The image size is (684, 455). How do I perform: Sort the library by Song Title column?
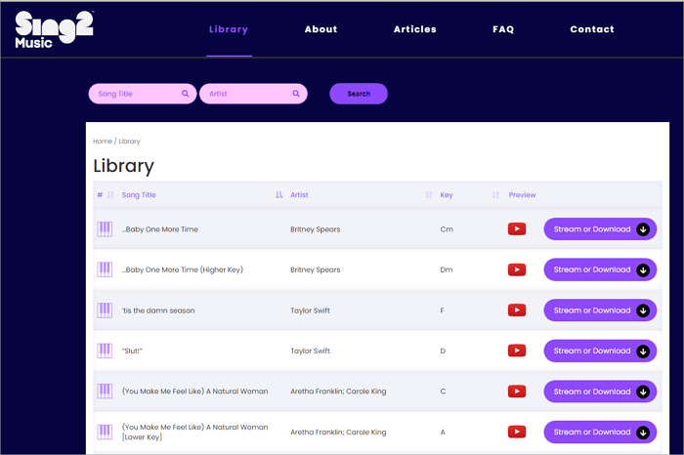pos(139,195)
